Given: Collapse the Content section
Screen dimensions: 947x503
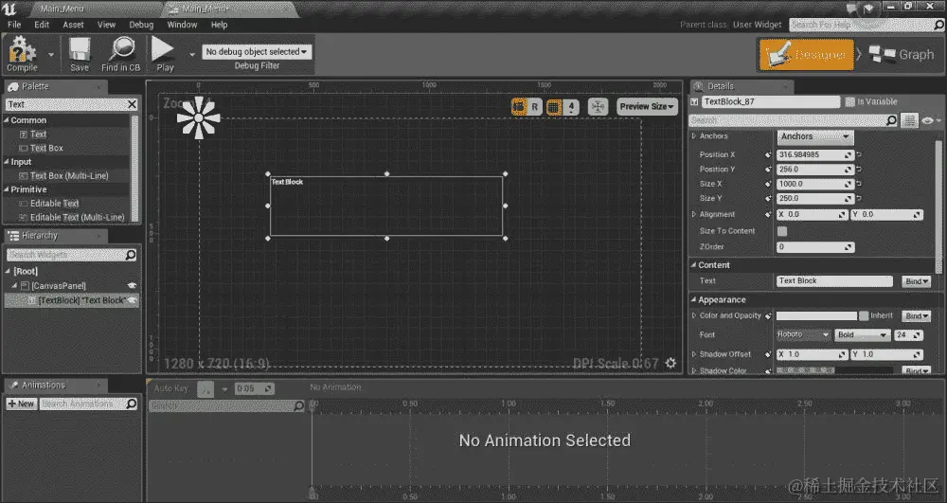Looking at the screenshot, I should tap(694, 265).
